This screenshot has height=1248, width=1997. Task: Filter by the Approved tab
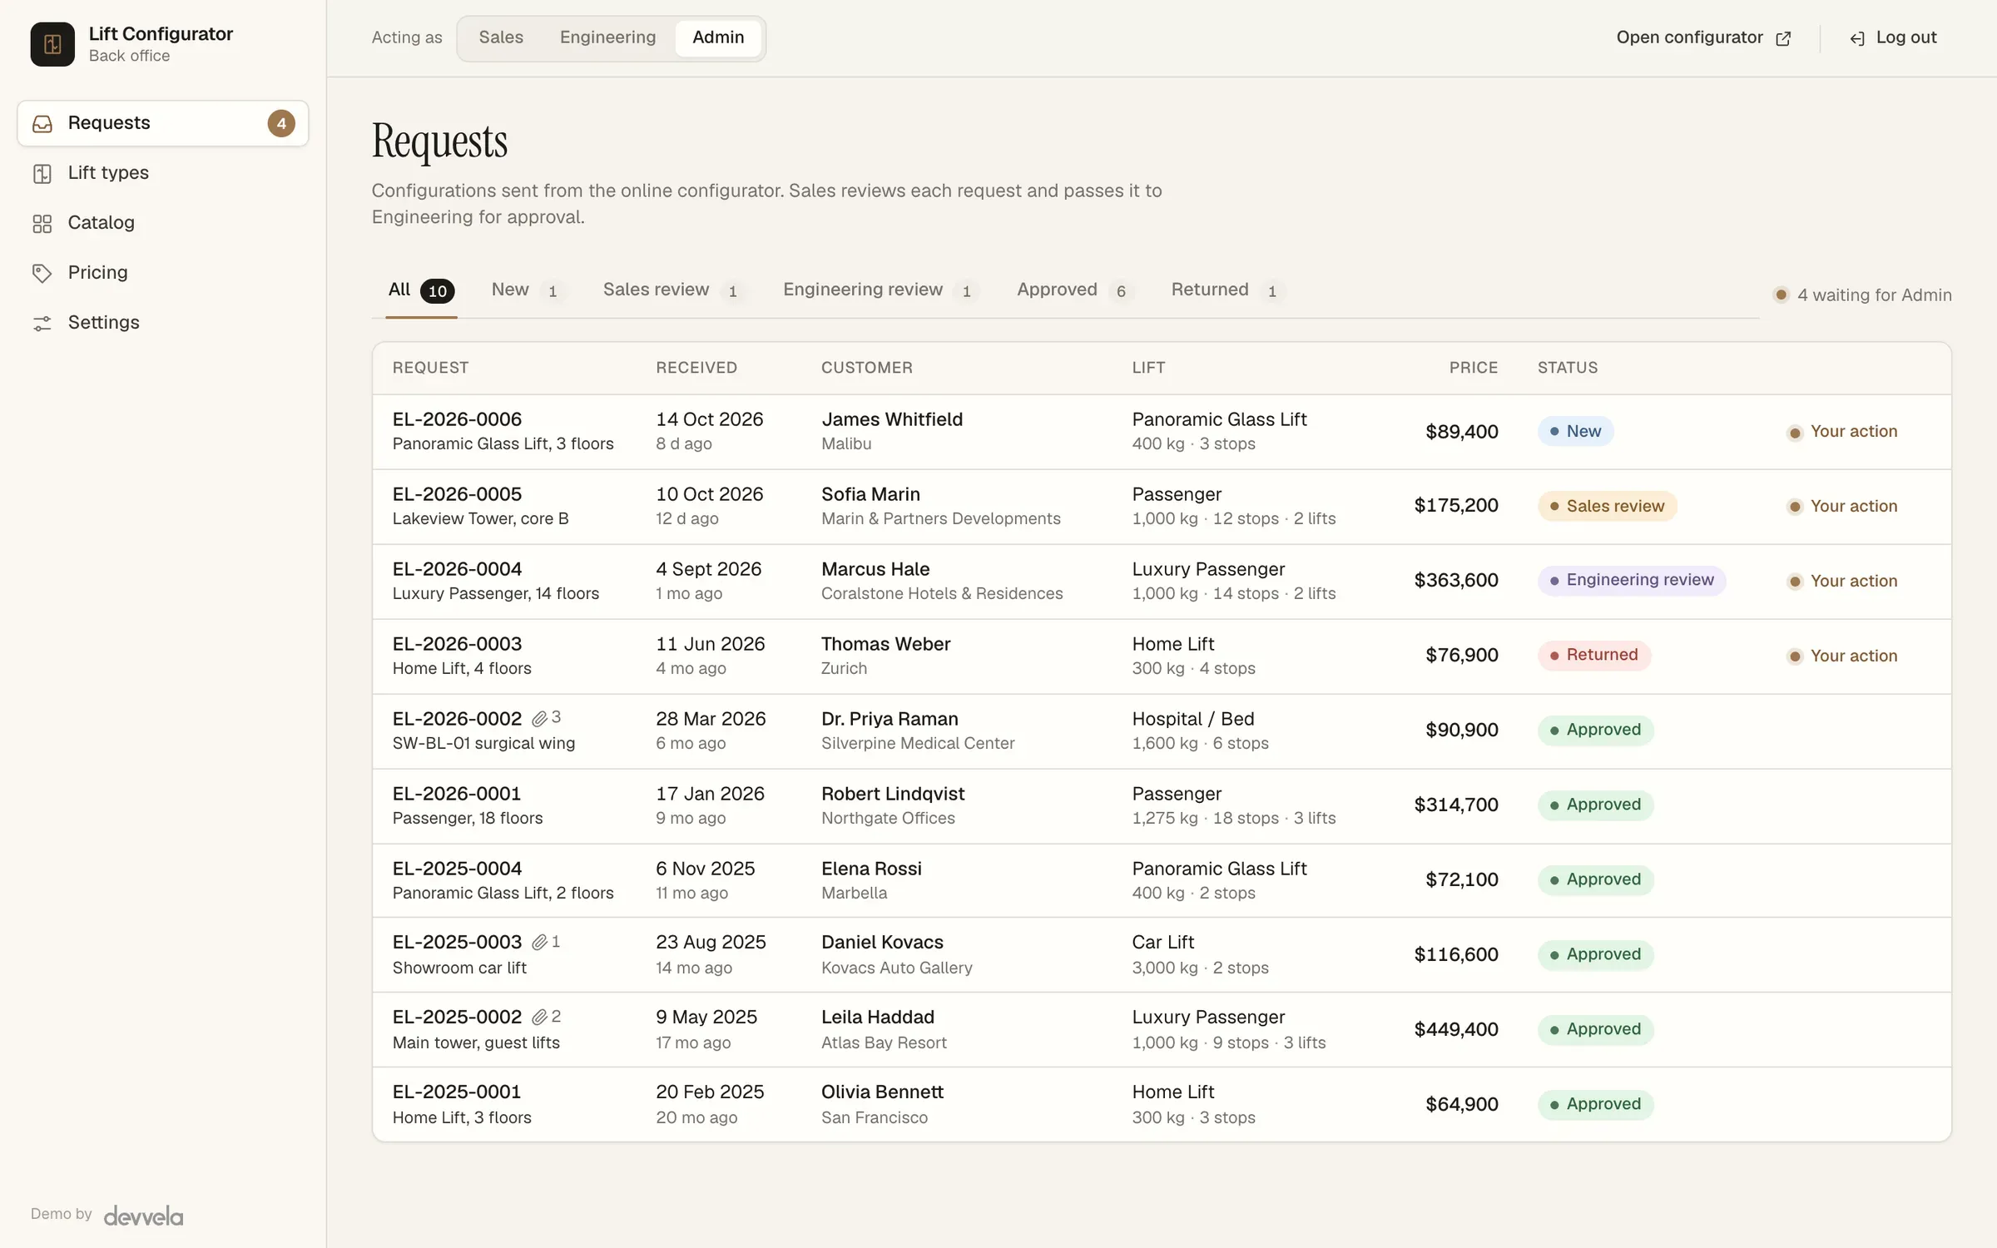click(1075, 290)
